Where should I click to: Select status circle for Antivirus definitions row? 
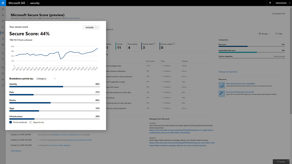(162, 71)
